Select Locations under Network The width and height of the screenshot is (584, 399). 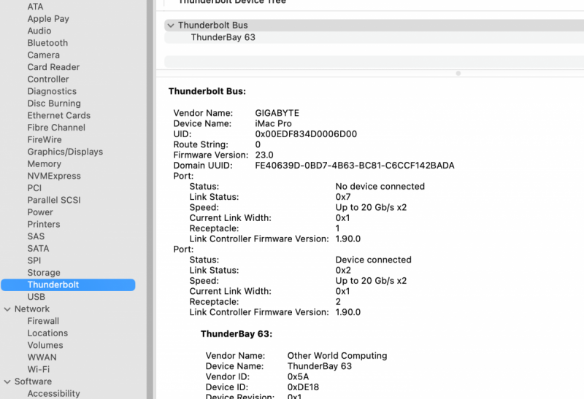(x=47, y=333)
